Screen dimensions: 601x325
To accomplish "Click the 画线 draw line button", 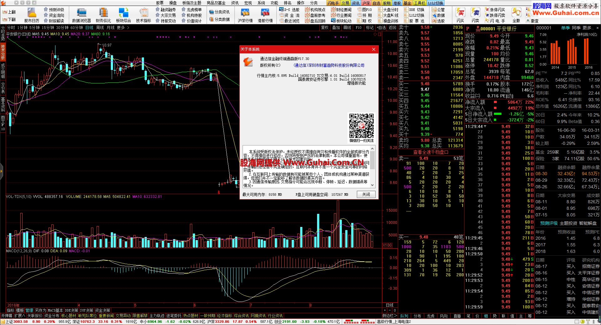I will [x=347, y=27].
